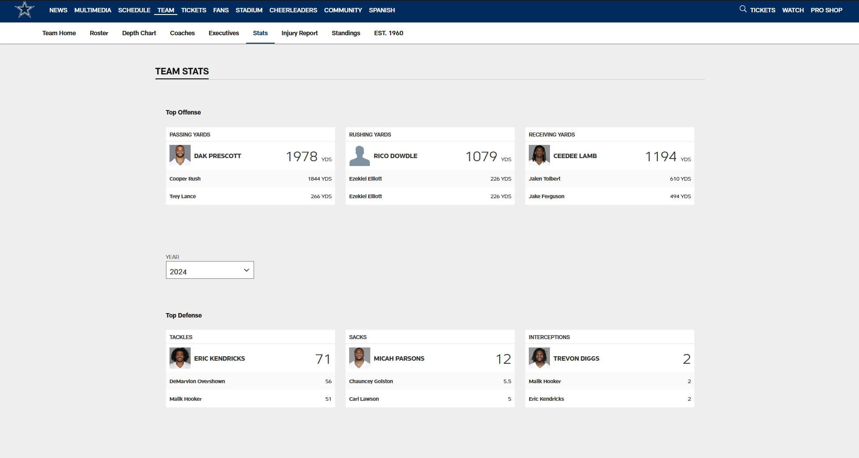This screenshot has height=458, width=859.
Task: Click RICO DOWDLE player name
Action: tap(395, 156)
